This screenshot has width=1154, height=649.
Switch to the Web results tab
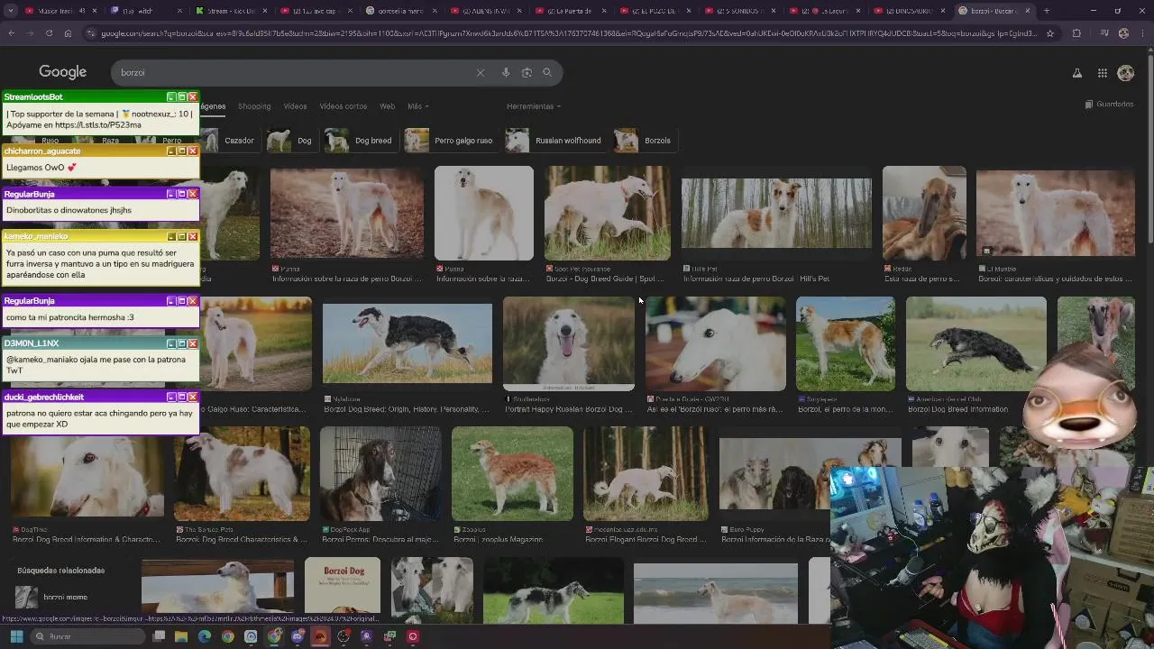pos(387,106)
